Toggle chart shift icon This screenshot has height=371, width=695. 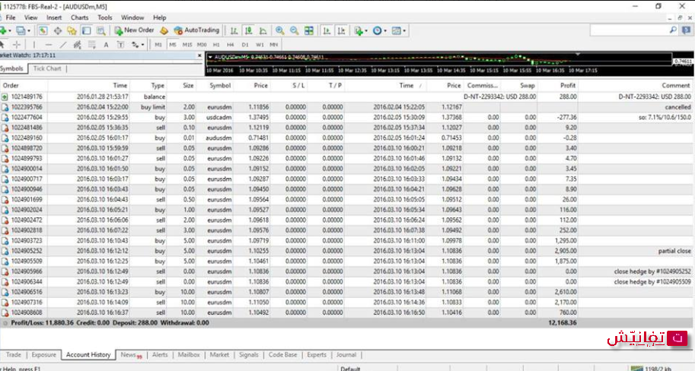[x=341, y=30]
